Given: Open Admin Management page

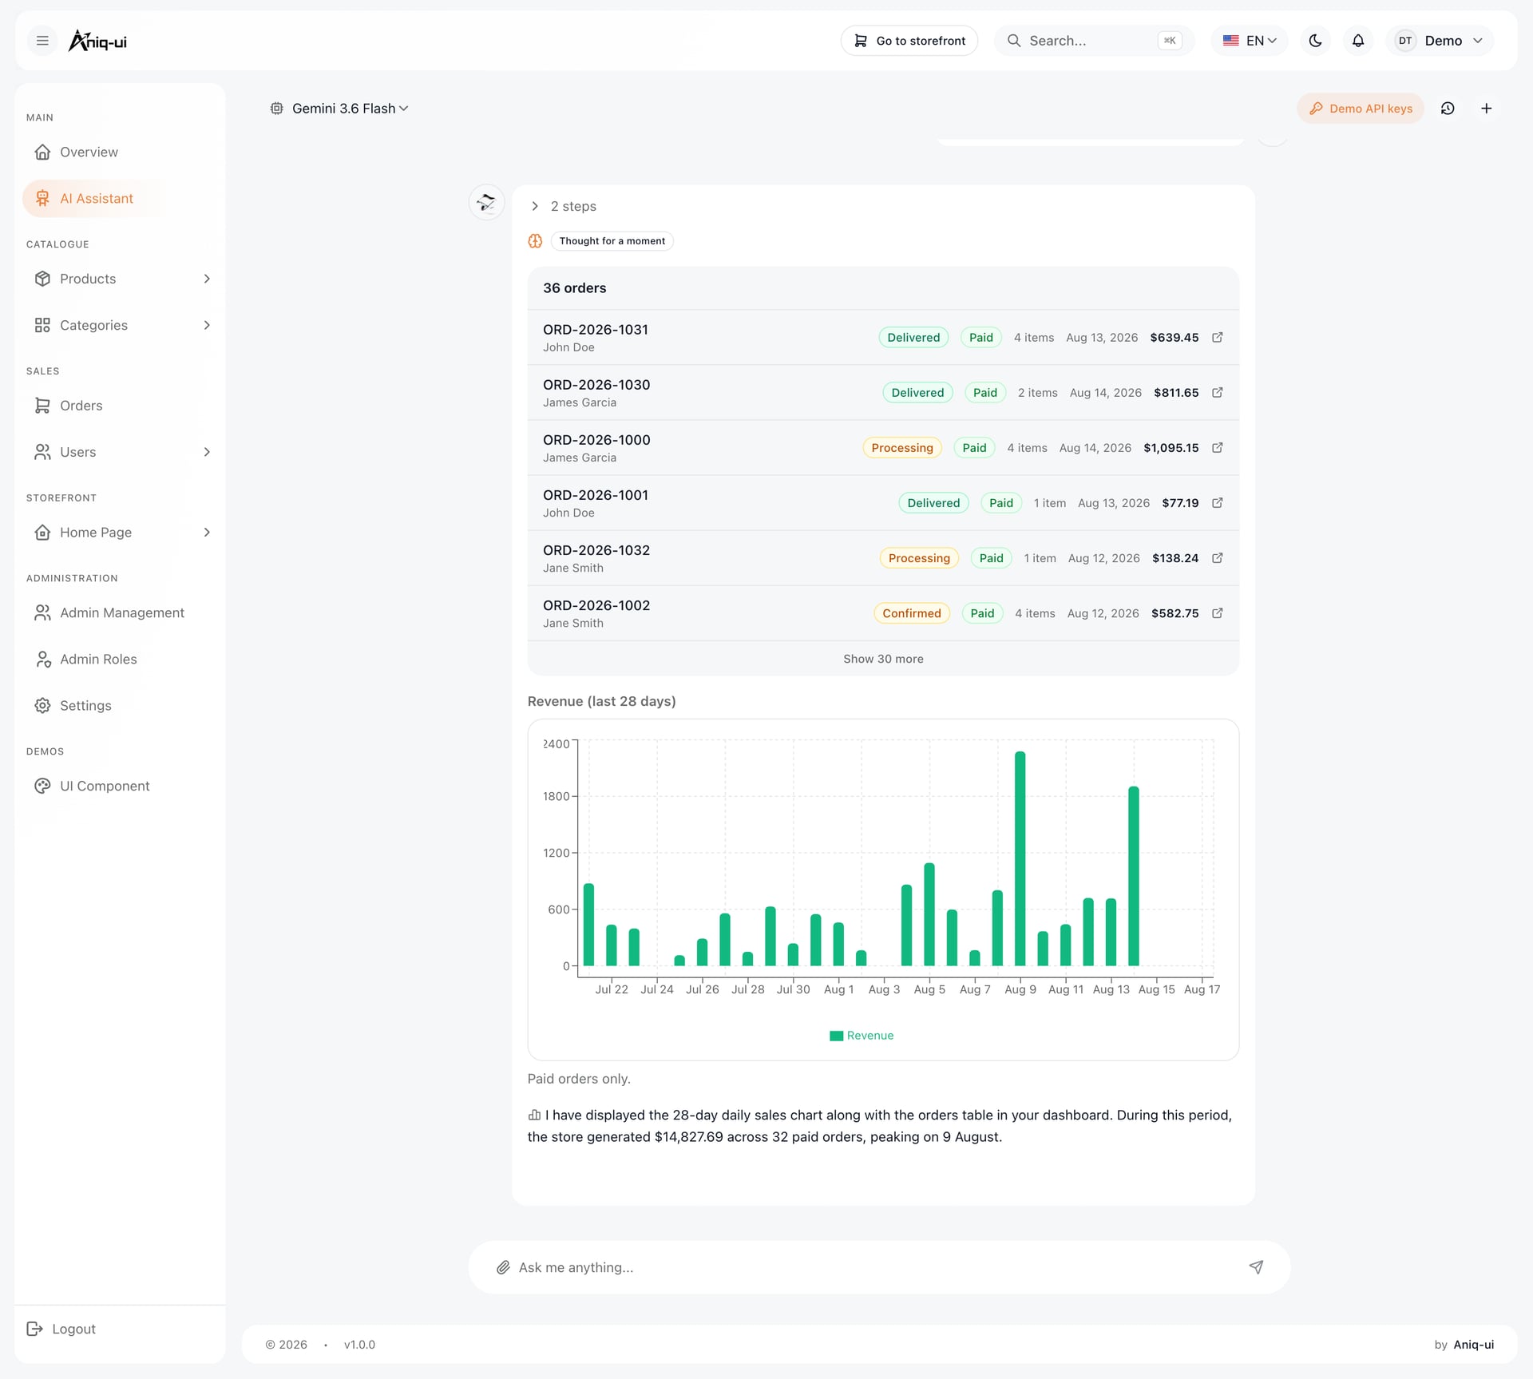Looking at the screenshot, I should pyautogui.click(x=120, y=612).
